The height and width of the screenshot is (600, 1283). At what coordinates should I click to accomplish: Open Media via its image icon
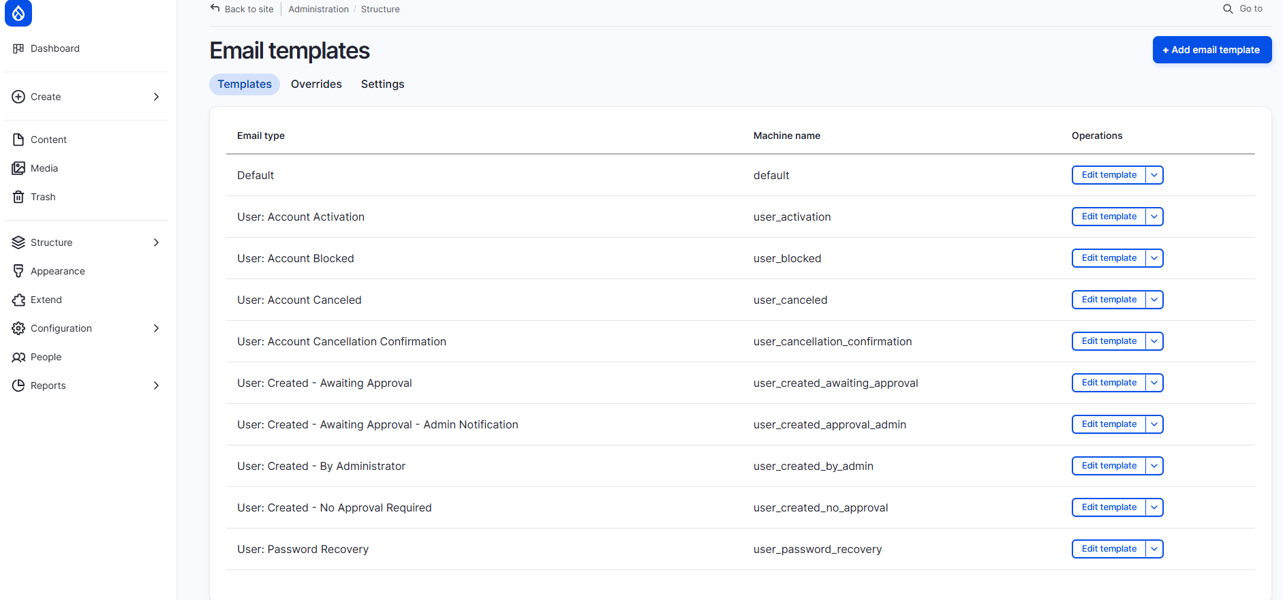(18, 168)
